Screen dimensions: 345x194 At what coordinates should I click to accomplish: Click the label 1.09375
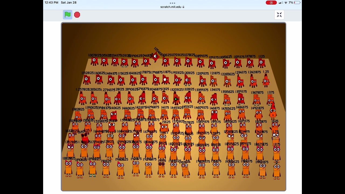214,57
